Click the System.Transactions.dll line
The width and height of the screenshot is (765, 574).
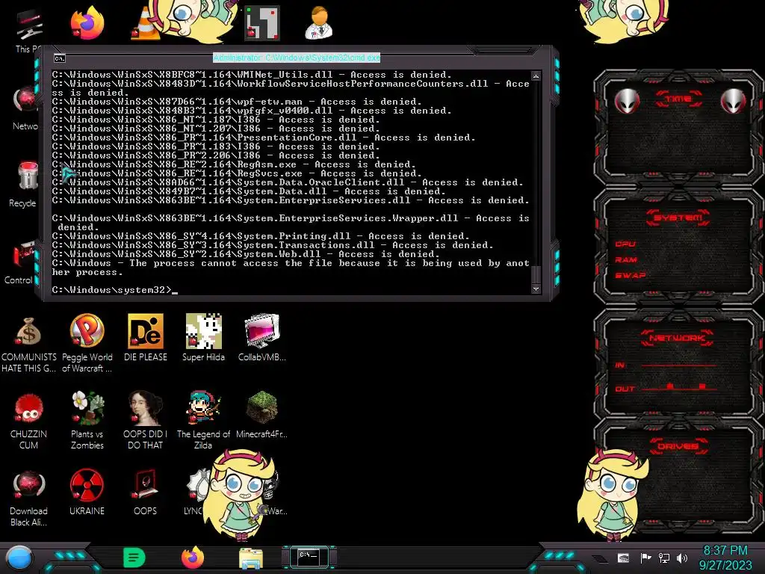(273, 245)
